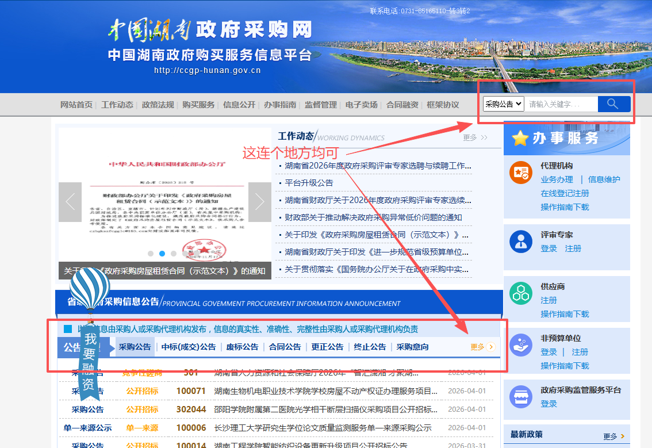
Task: Click the blue magnifier search button
Action: 613,104
